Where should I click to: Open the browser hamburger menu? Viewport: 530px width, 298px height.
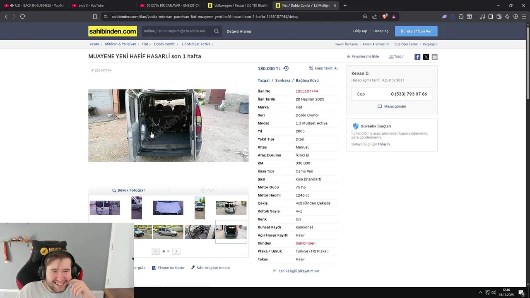[524, 17]
